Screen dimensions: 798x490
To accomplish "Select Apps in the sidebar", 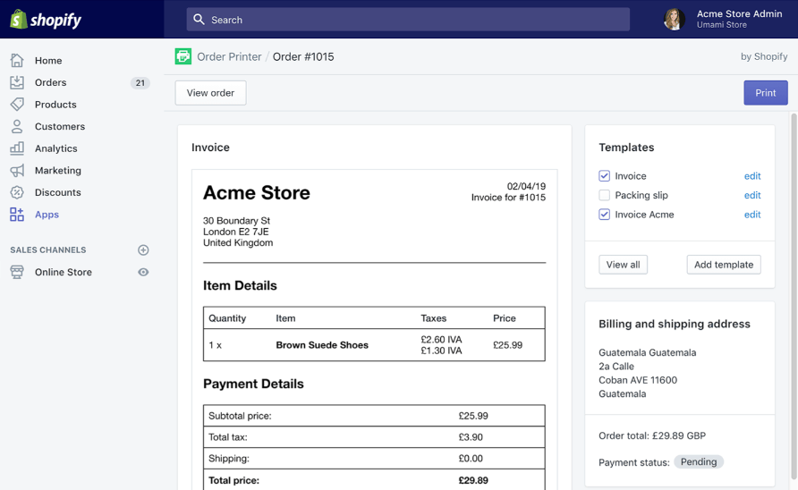I will click(x=47, y=215).
